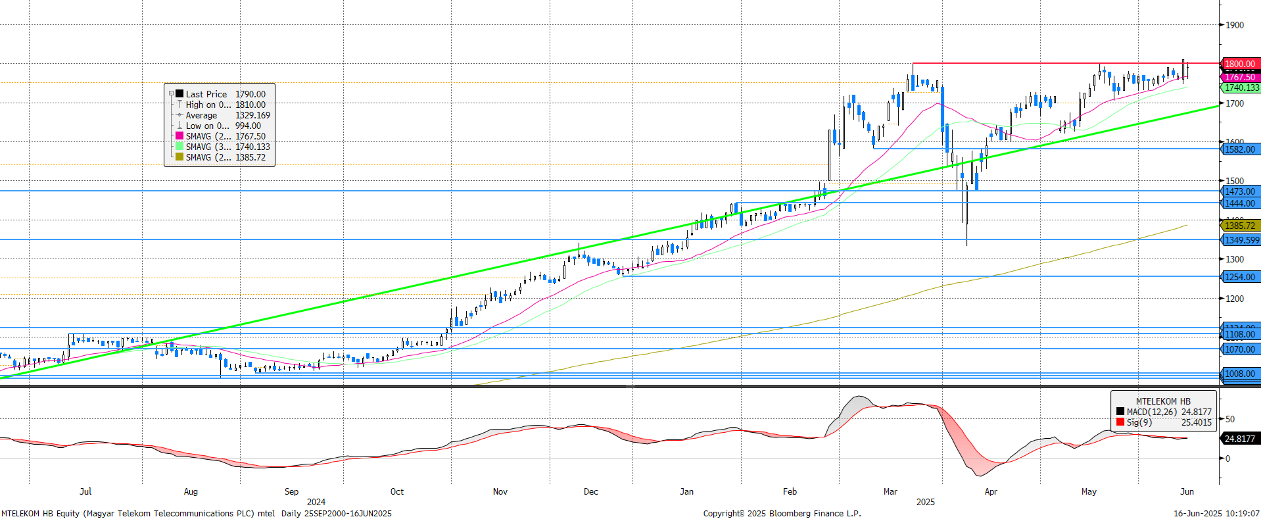1261x519 pixels.
Task: Click the black 24.8177 MACD axis tag
Action: point(1240,439)
